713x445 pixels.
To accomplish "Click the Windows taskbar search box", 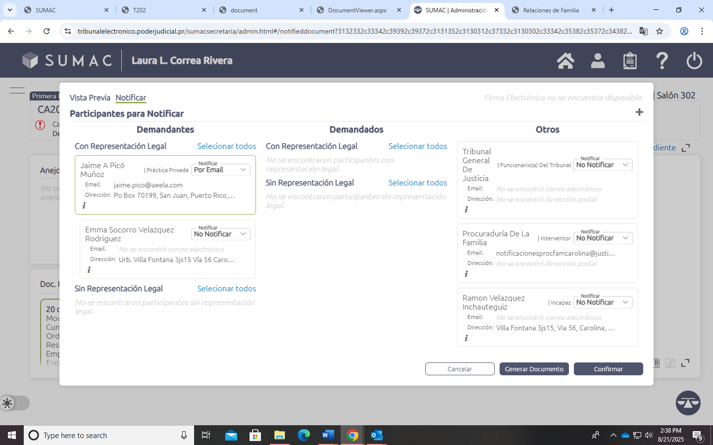I will pyautogui.click(x=109, y=435).
